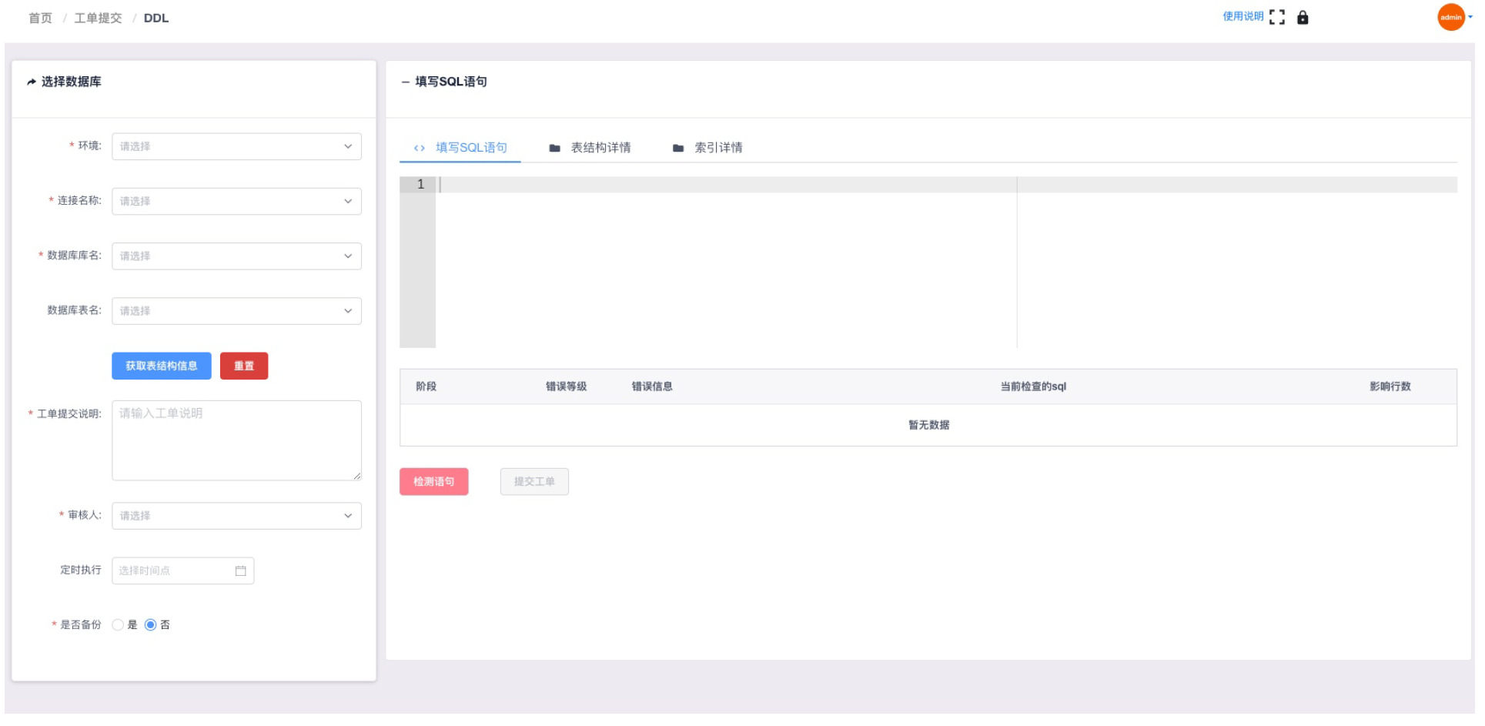
Task: Open the 审核人 reviewer dropdown
Action: pos(236,516)
